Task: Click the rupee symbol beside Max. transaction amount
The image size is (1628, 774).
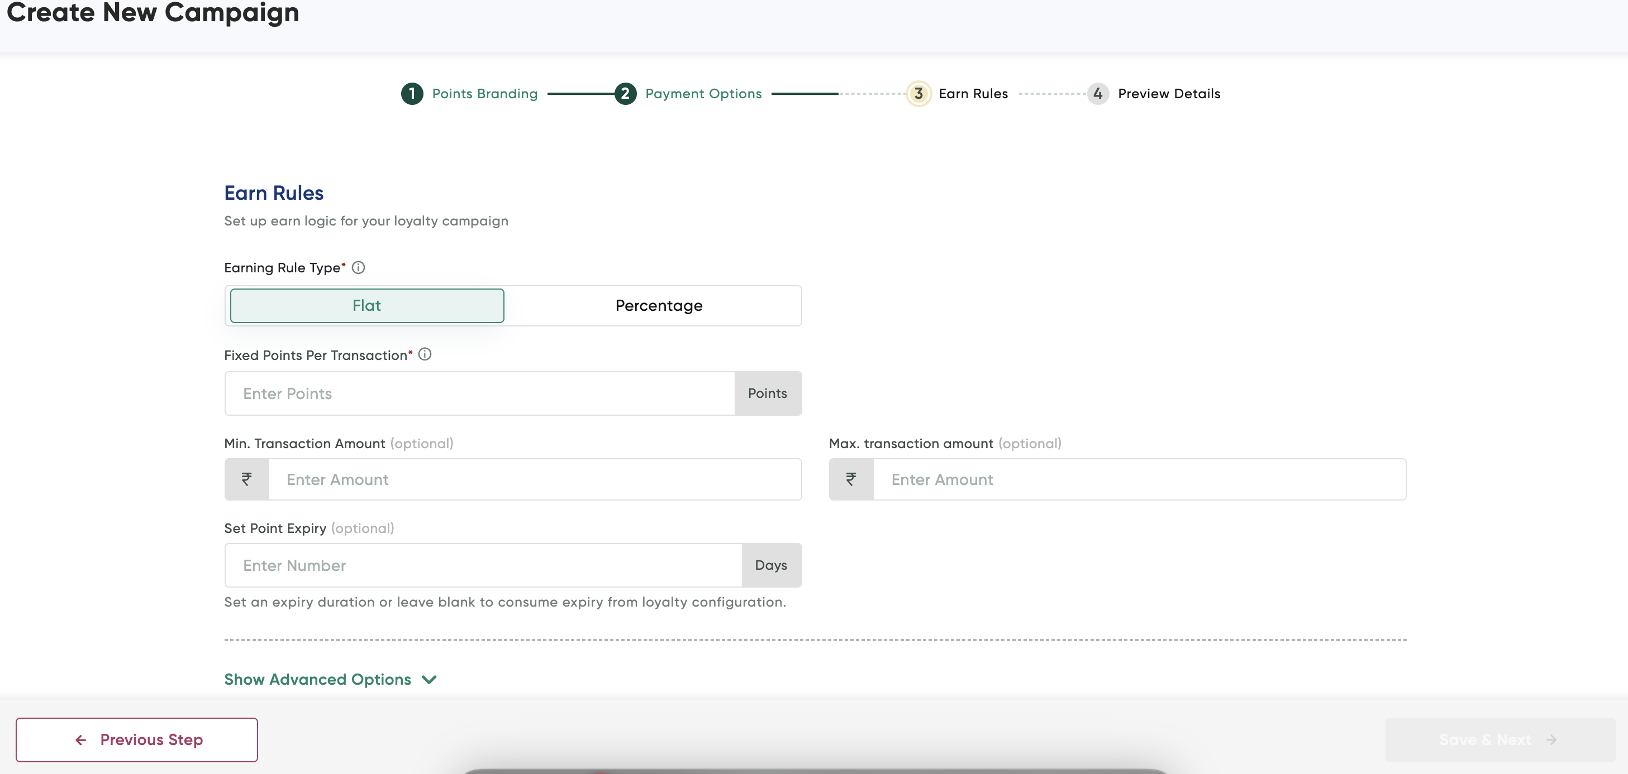Action: pos(851,479)
